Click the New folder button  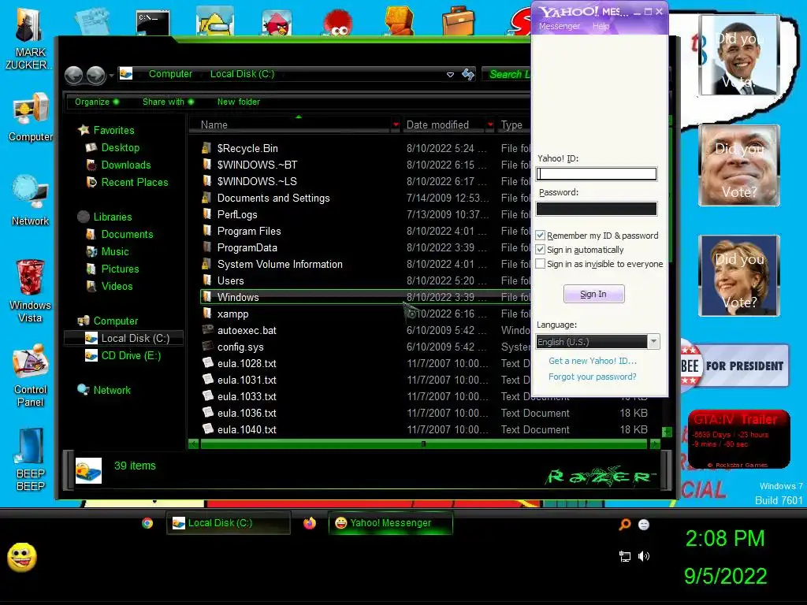pyautogui.click(x=238, y=102)
